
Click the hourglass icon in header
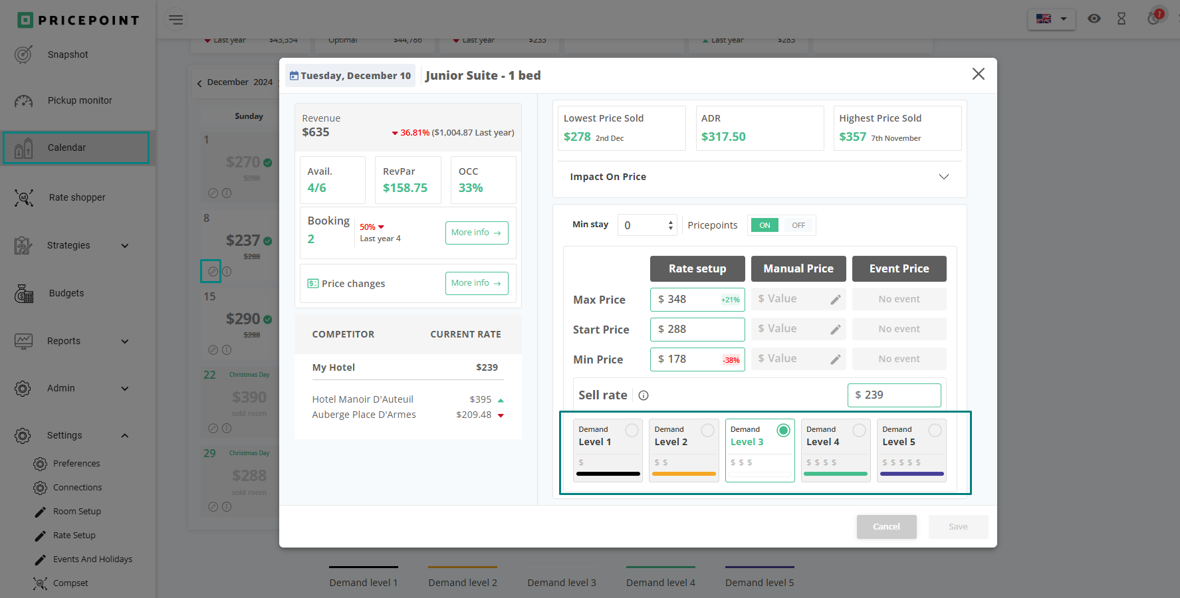1121,19
